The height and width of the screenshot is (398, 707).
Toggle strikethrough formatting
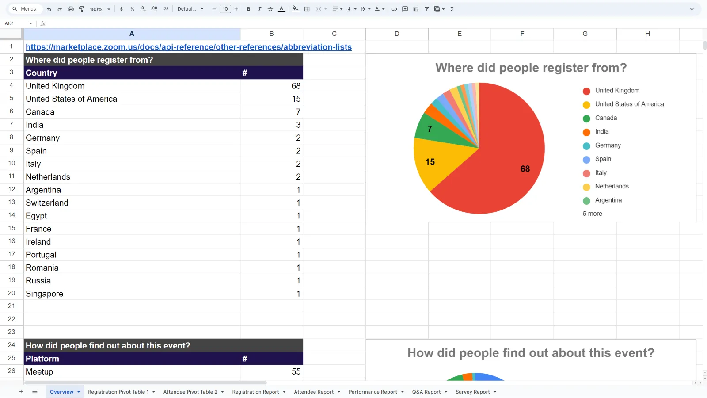(x=270, y=9)
